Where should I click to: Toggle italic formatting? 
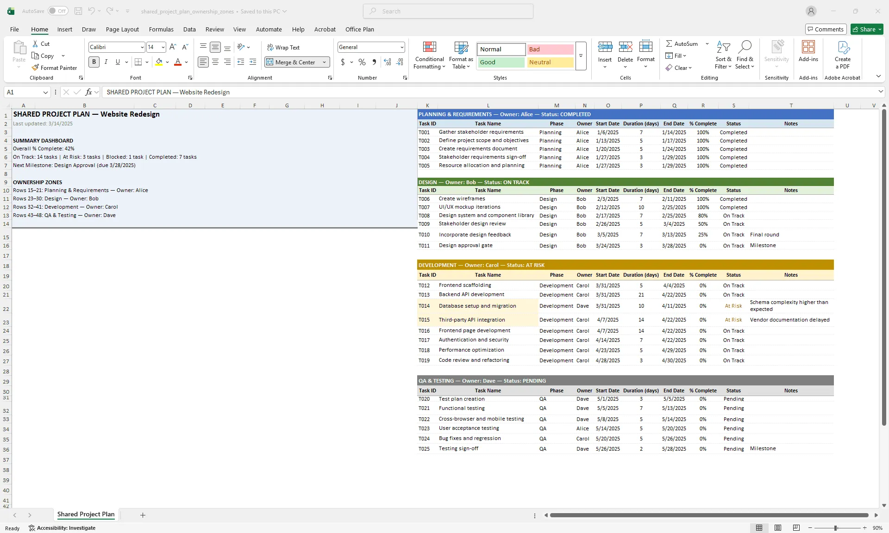click(106, 62)
